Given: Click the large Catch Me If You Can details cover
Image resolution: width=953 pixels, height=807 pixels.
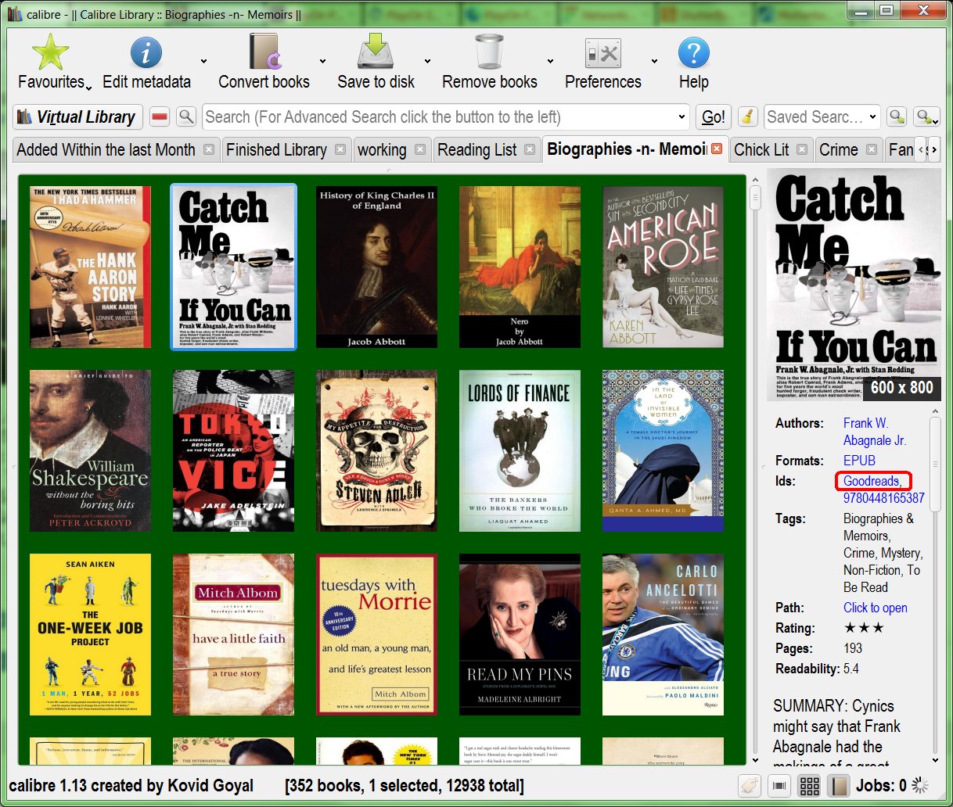Looking at the screenshot, I should click(x=854, y=284).
